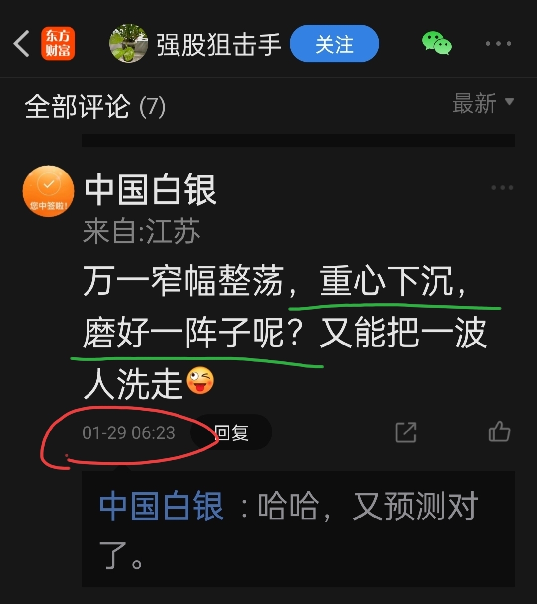Tap the 东方财富 orange logo
537x604 pixels.
click(58, 44)
